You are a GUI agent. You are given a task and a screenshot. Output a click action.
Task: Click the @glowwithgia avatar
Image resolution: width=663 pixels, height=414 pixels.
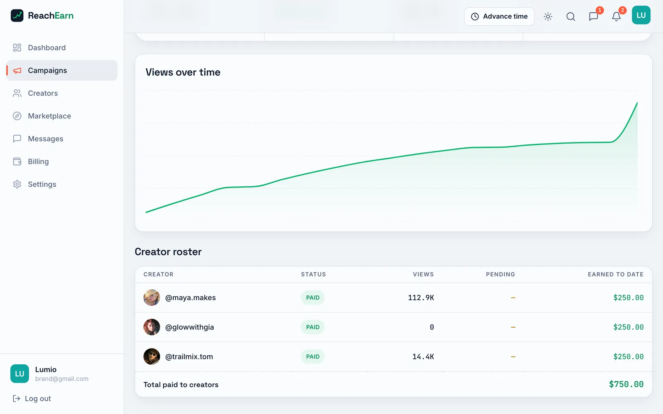click(152, 327)
